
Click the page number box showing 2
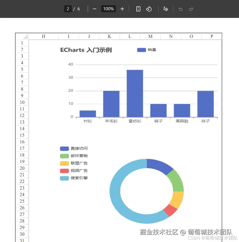tap(68, 9)
